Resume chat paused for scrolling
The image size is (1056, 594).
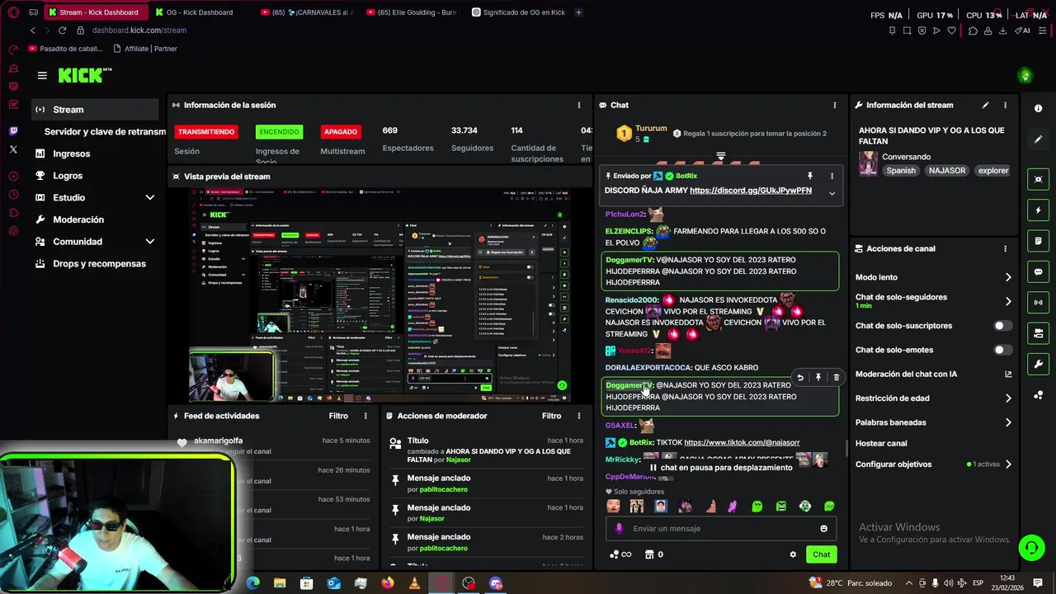click(x=720, y=468)
